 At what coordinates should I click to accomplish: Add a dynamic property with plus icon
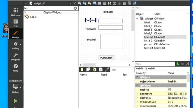pos(178,64)
